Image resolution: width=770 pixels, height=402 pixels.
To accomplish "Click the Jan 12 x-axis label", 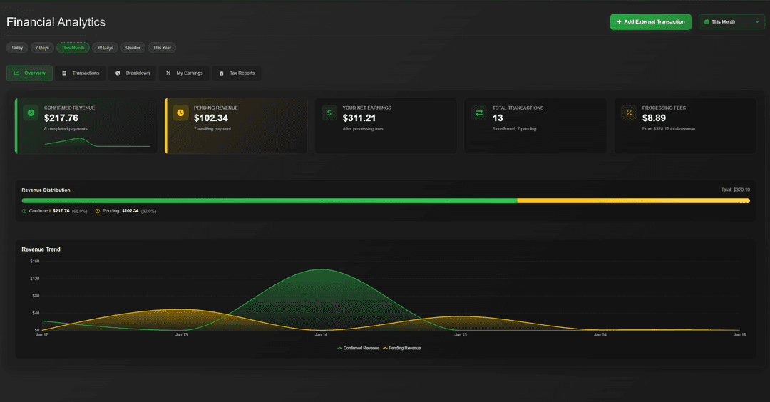I will pyautogui.click(x=42, y=335).
